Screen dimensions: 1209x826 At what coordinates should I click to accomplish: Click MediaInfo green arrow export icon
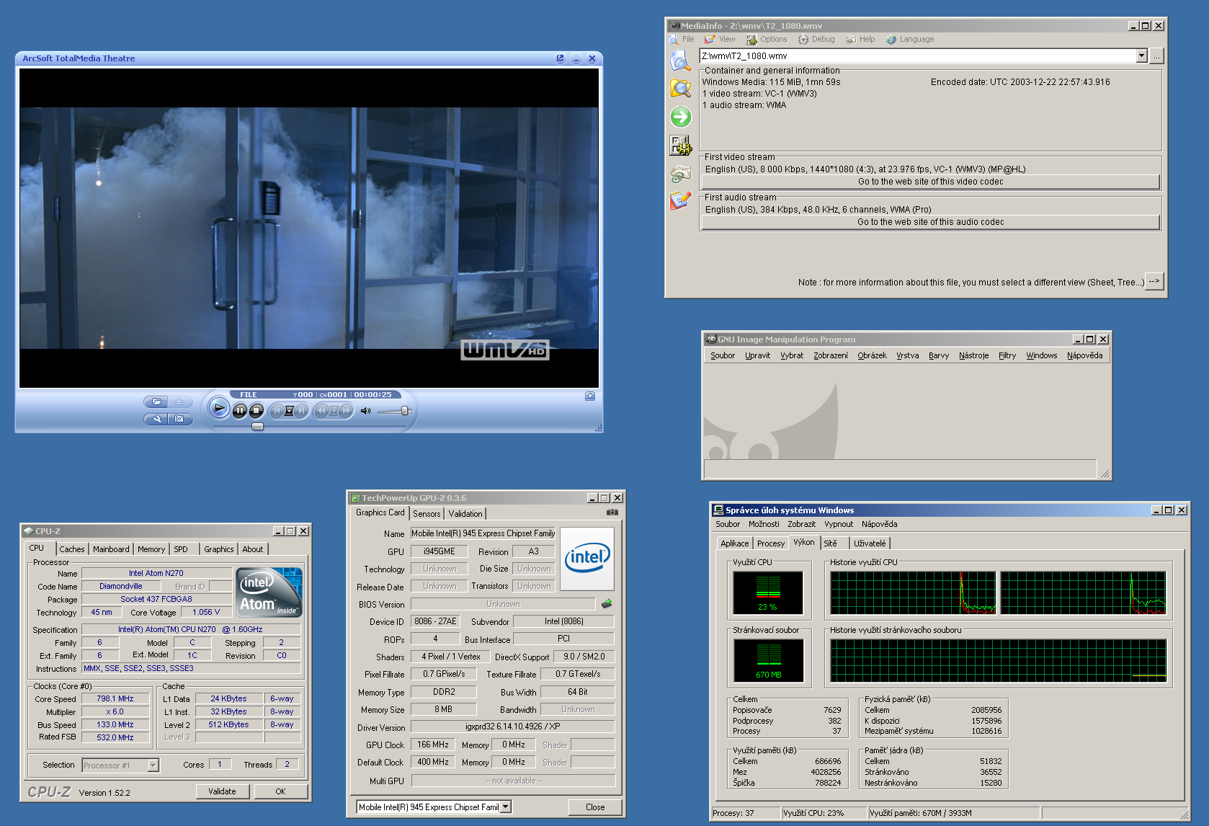click(x=680, y=117)
